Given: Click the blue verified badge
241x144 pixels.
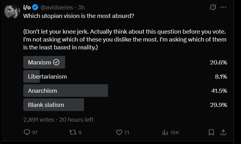Looking at the screenshot, I should click(x=36, y=7).
